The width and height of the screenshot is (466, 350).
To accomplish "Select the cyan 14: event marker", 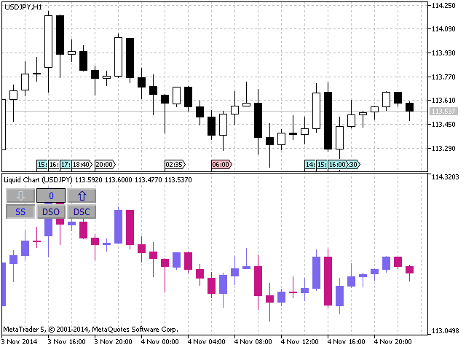I will (x=309, y=164).
